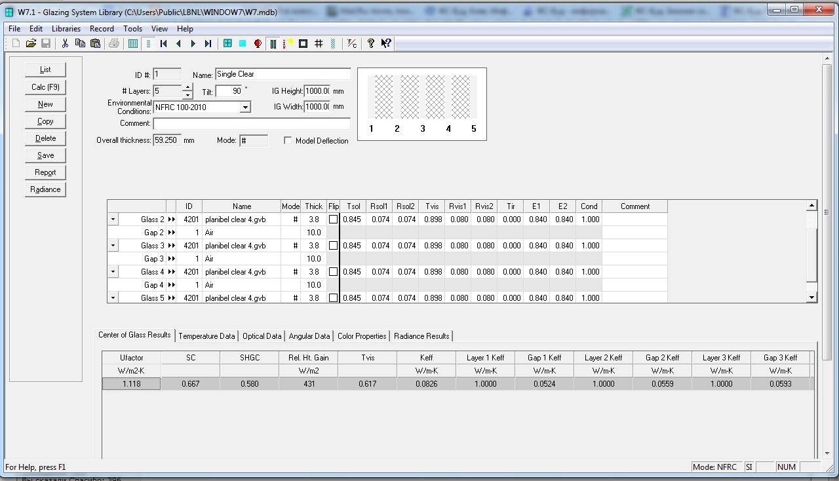This screenshot has width=839, height=481.
Task: Open the Shading Layer Library icon
Action: coord(333,43)
